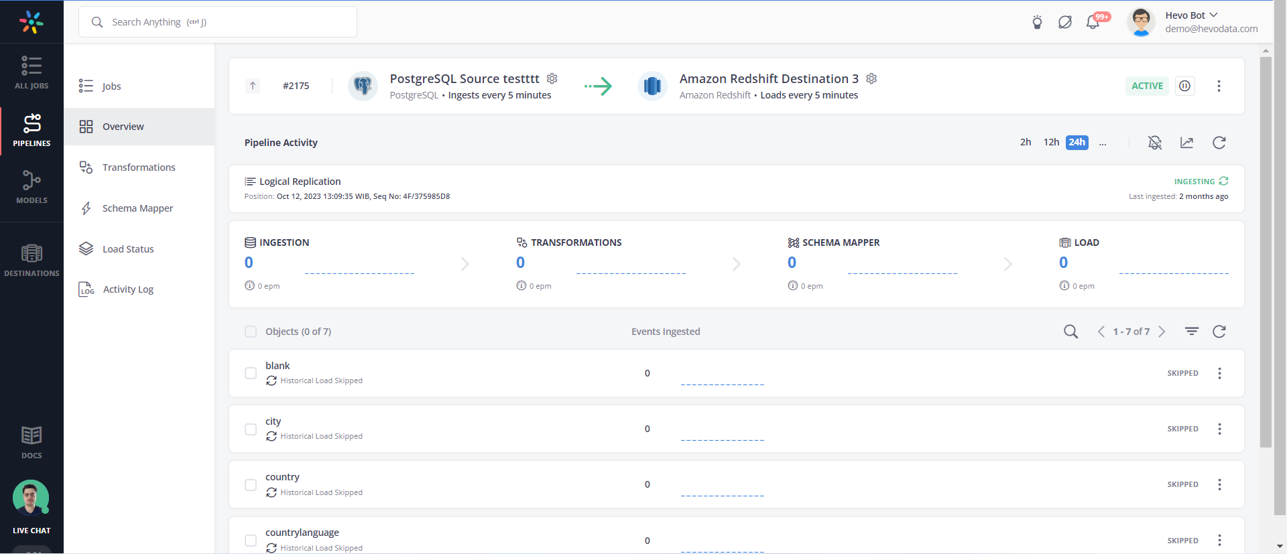Select 24h activity time range

click(1077, 142)
